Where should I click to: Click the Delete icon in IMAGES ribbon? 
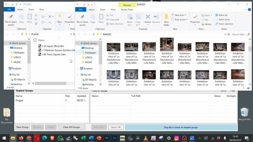(x=148, y=19)
